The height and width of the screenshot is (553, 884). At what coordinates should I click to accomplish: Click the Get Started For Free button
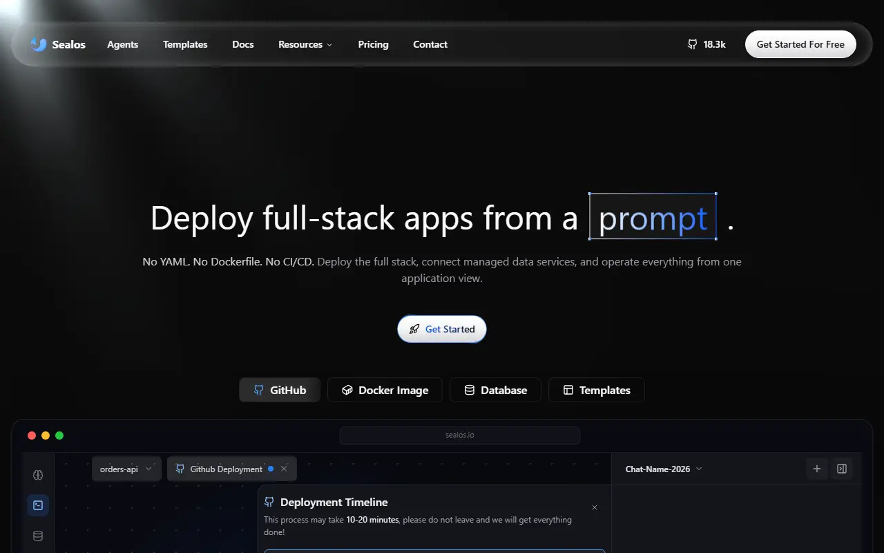pos(800,44)
